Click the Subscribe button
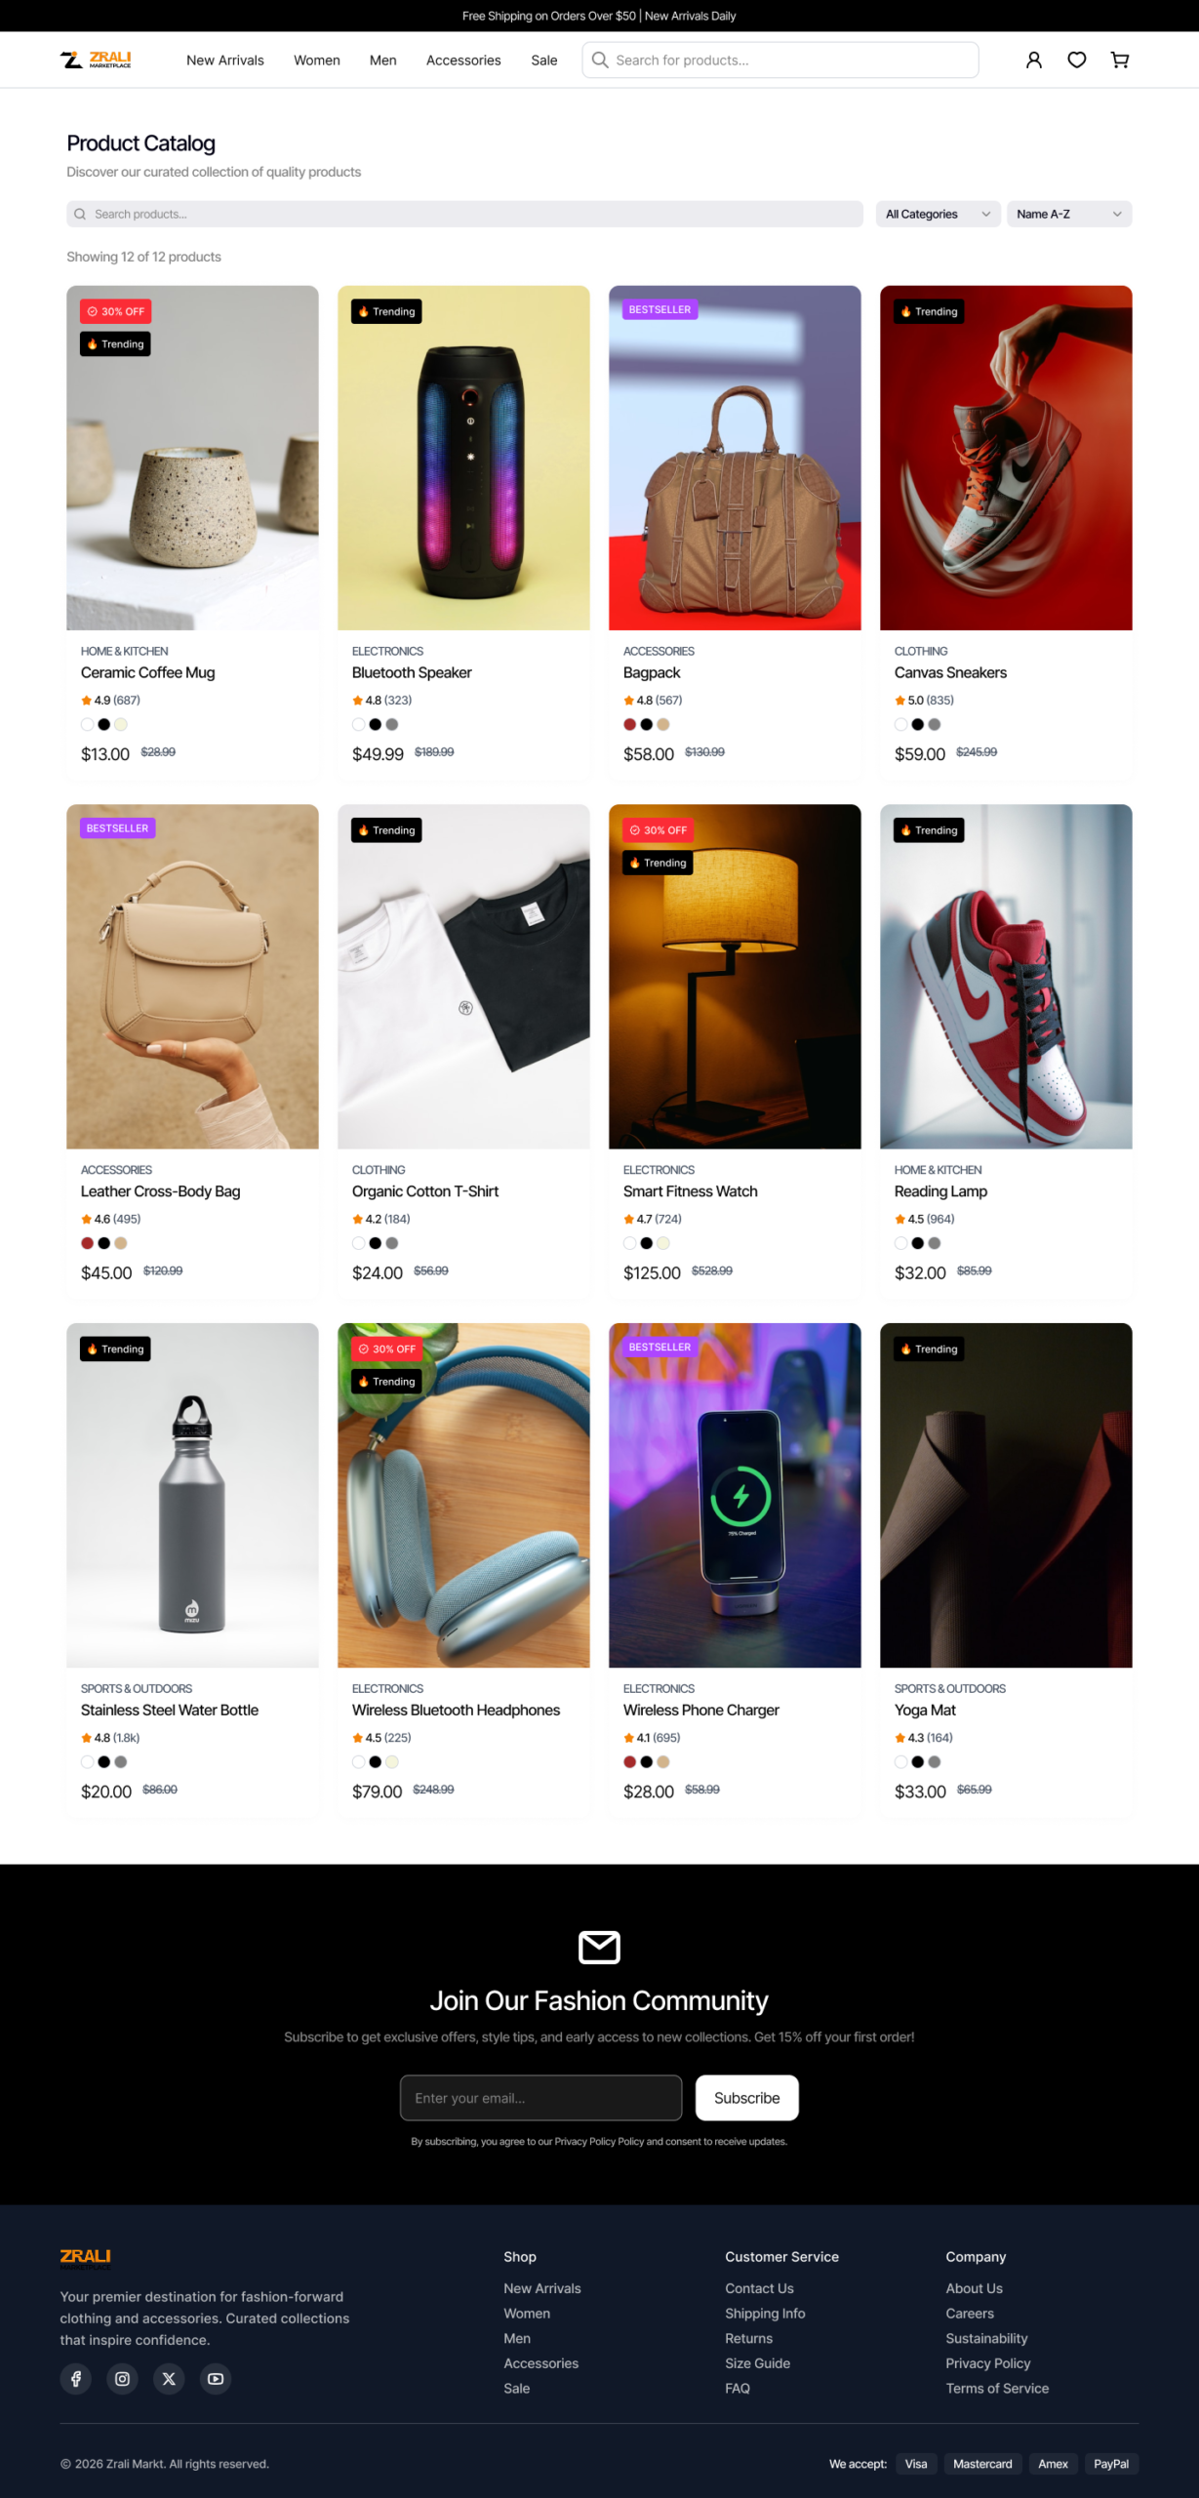The image size is (1199, 2498). (746, 2098)
